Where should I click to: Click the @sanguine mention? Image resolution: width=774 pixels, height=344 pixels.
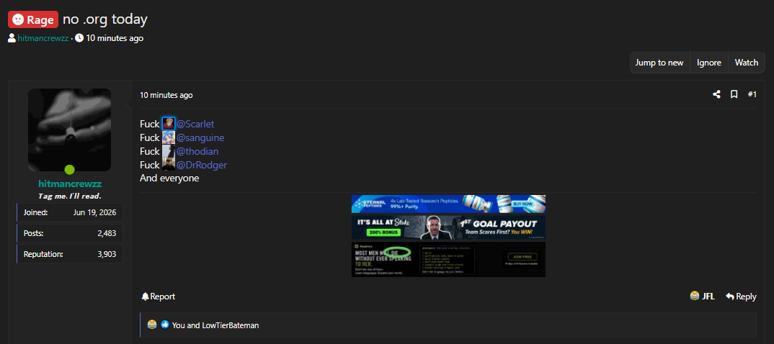(200, 137)
